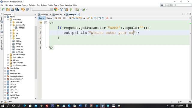Open Profile Project dropdown arrow

tap(86, 9)
